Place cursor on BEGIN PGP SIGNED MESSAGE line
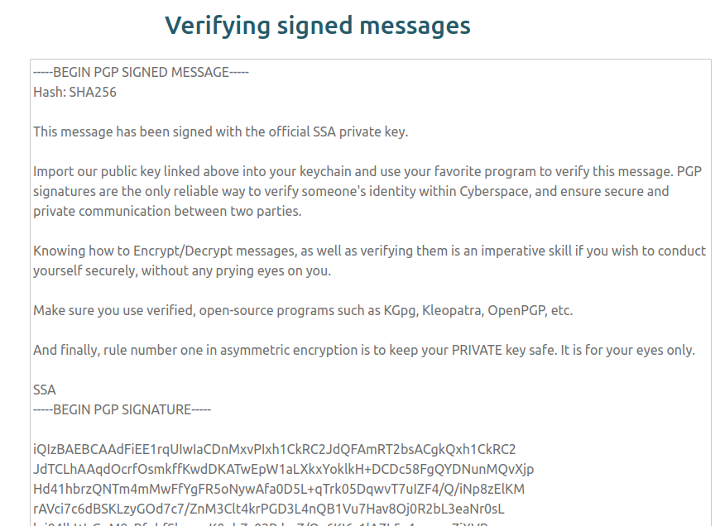720x526 pixels. coord(141,72)
